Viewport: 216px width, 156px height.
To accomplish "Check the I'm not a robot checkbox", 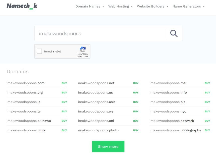I will [39, 51].
